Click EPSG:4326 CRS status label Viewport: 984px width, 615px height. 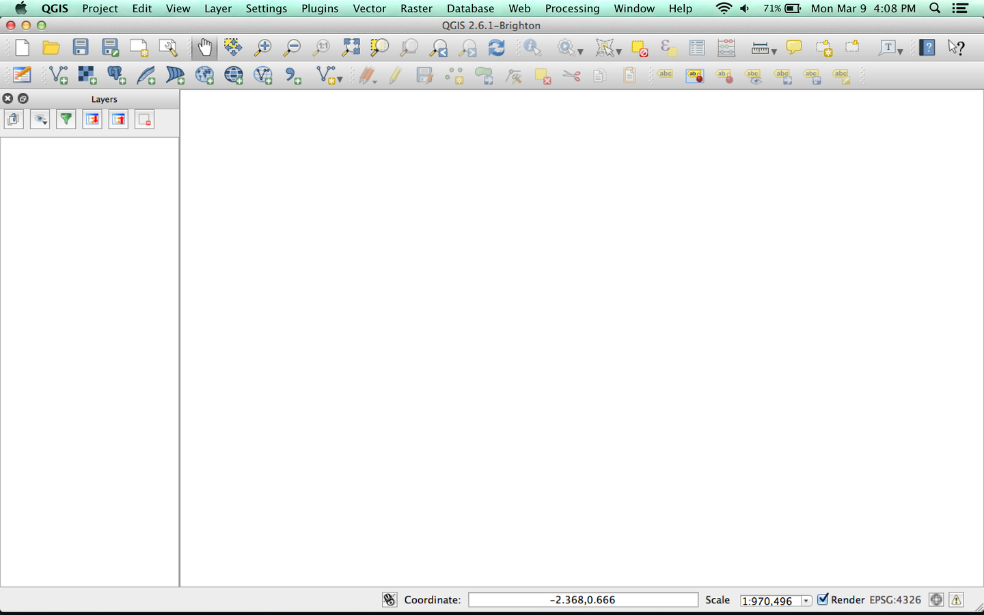pyautogui.click(x=895, y=600)
